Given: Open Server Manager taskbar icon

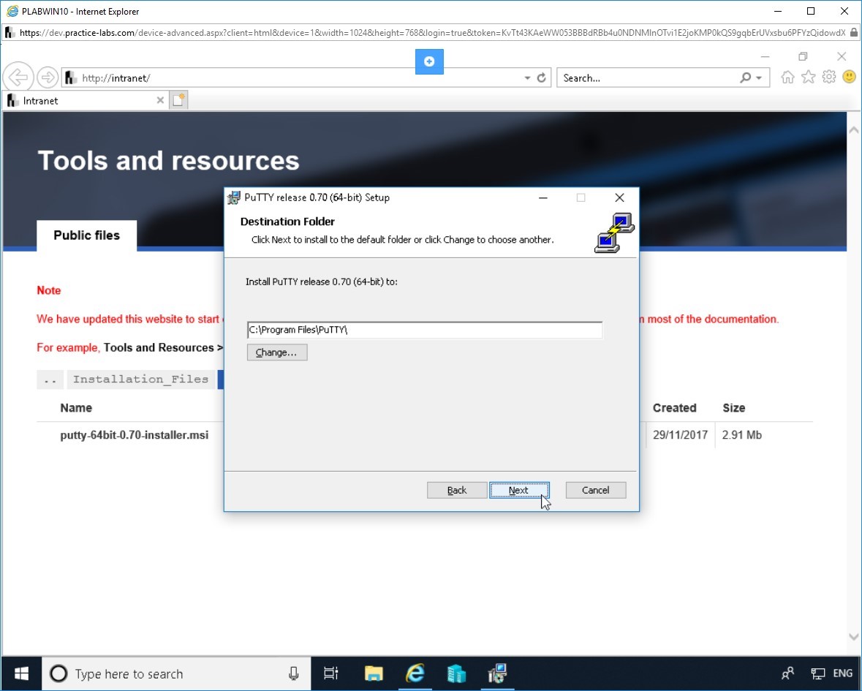Looking at the screenshot, I should coord(457,673).
